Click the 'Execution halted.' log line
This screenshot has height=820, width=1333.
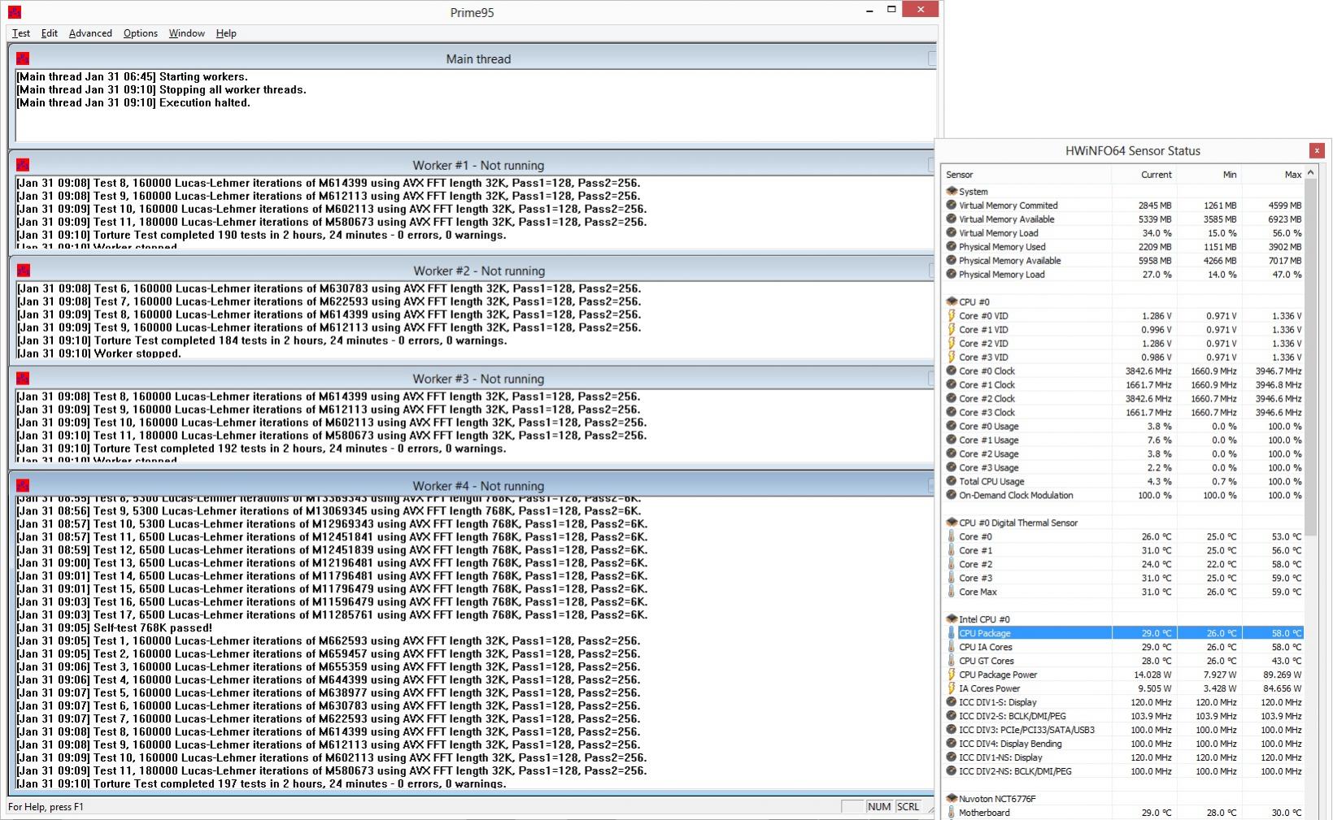coord(133,103)
